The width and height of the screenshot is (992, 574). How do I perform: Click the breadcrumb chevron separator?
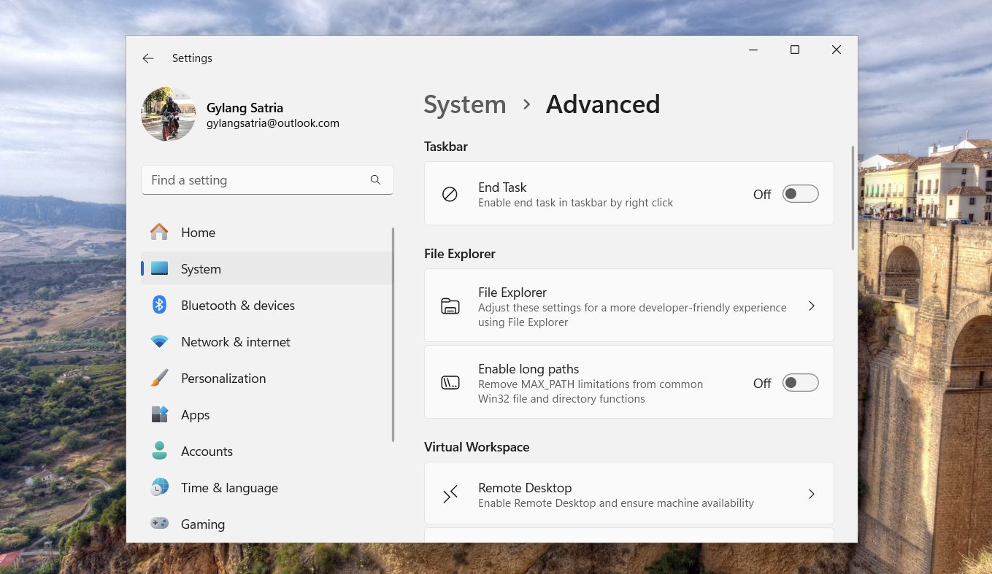point(526,105)
